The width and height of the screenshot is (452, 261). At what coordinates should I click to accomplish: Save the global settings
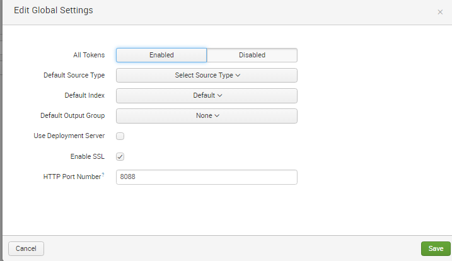(436, 248)
